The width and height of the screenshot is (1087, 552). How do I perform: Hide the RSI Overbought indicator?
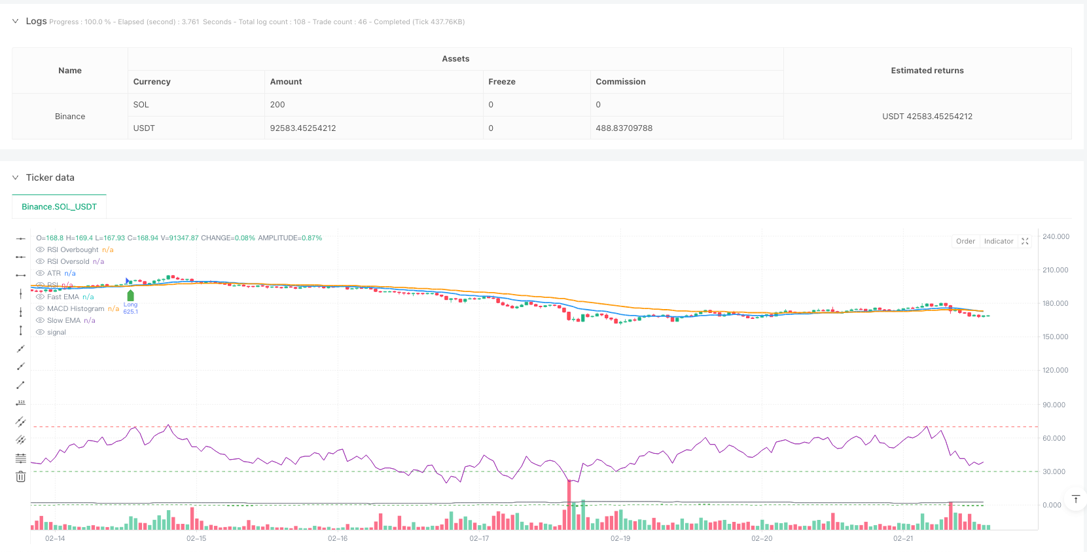tap(41, 250)
